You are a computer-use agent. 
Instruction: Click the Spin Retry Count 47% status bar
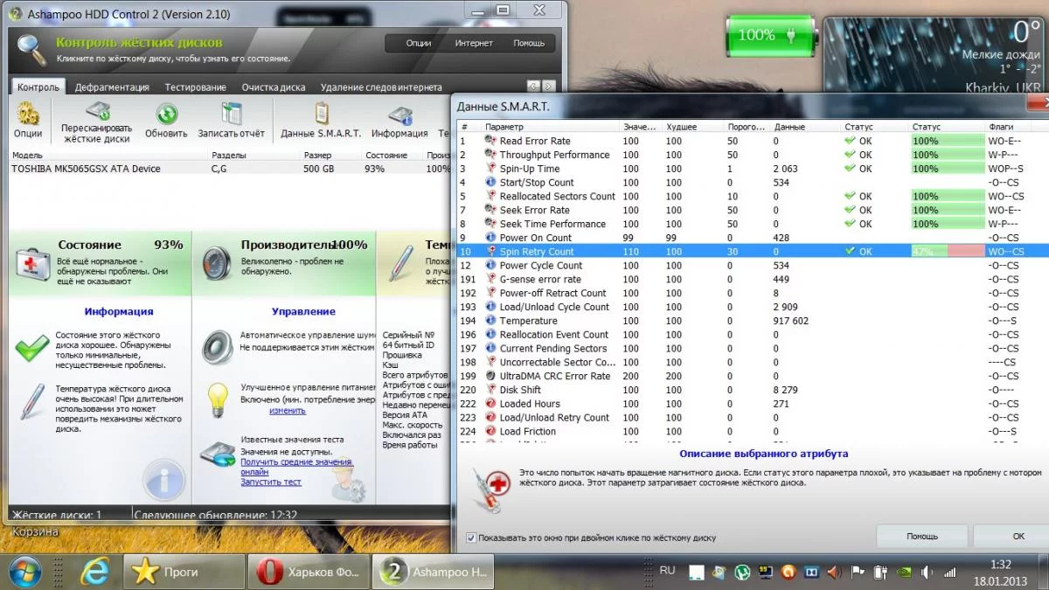[x=948, y=252]
